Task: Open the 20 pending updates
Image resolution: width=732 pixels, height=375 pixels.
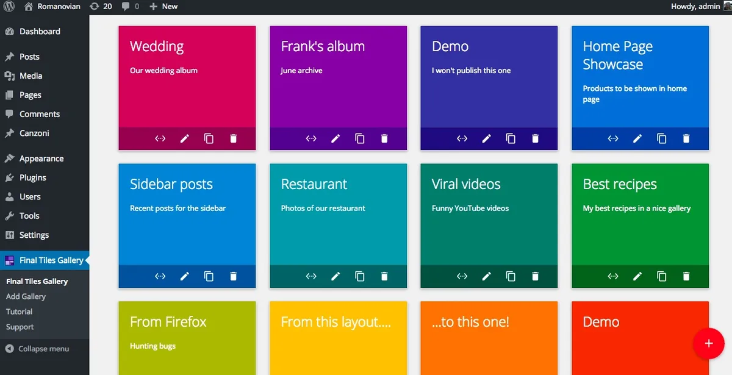Action: tap(101, 6)
